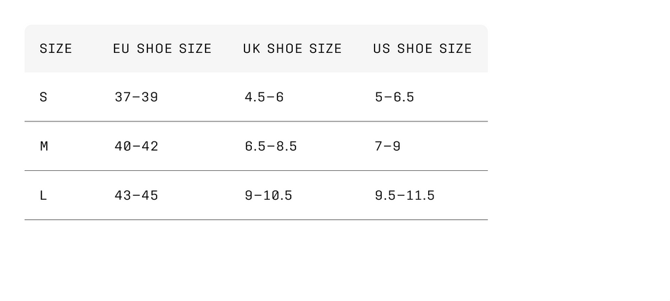
Task: Click the UK SHOE SIZE header
Action: click(292, 48)
